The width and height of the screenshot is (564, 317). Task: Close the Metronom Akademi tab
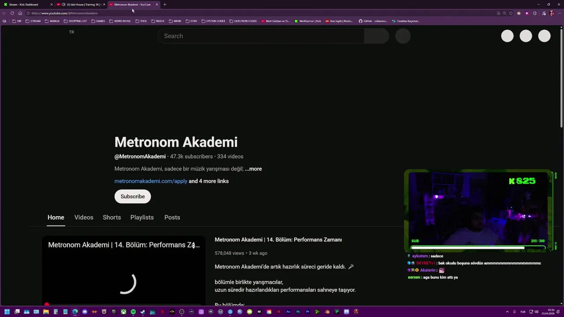157,4
